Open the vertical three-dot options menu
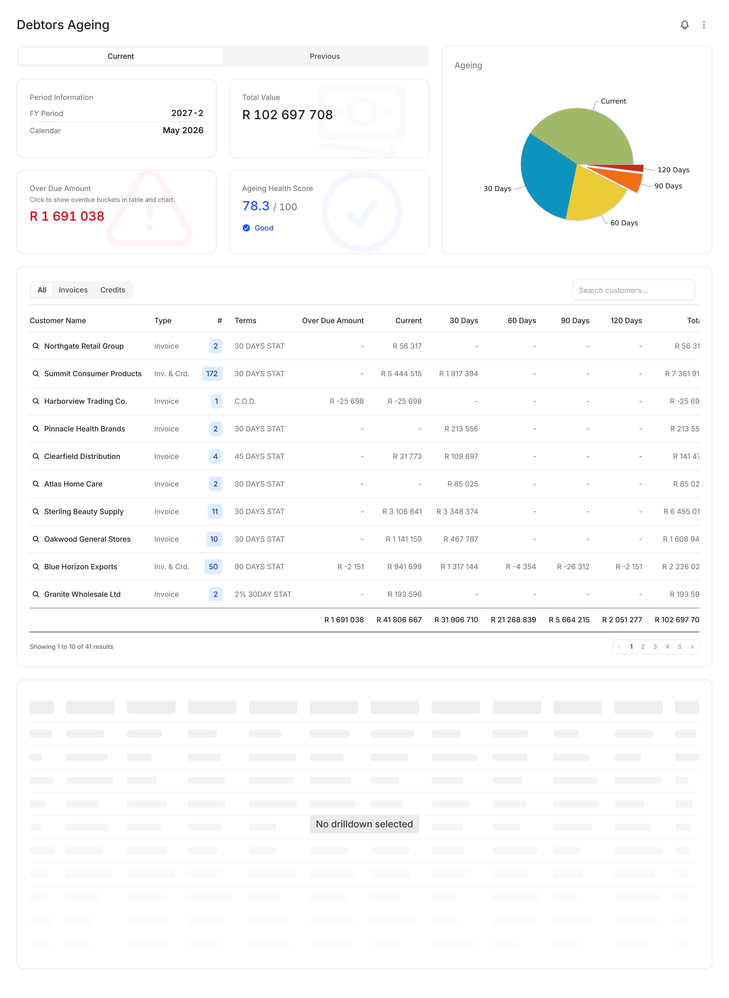 click(x=704, y=25)
